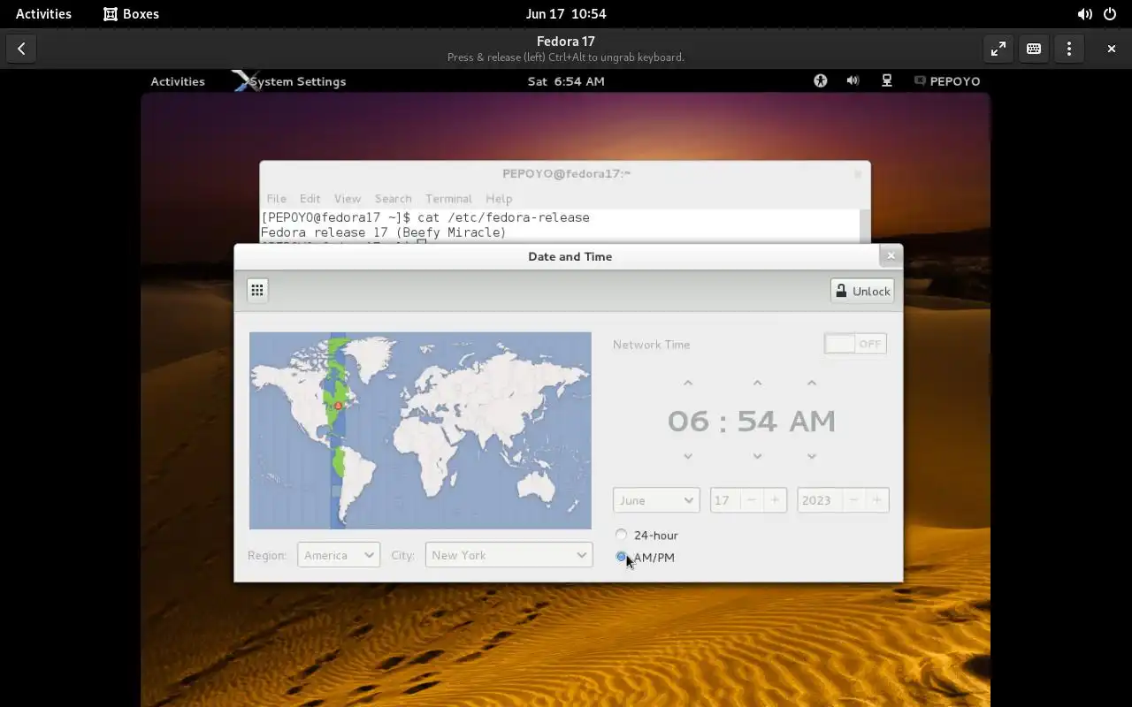This screenshot has height=707, width=1132.
Task: Click the host volume icon
Action: point(1084,14)
